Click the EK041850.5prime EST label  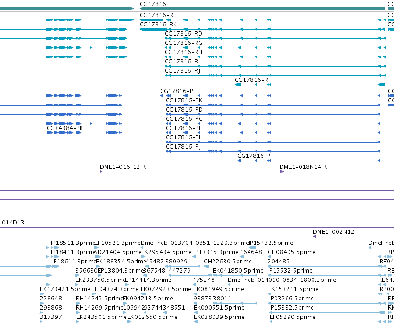[x=238, y=271]
